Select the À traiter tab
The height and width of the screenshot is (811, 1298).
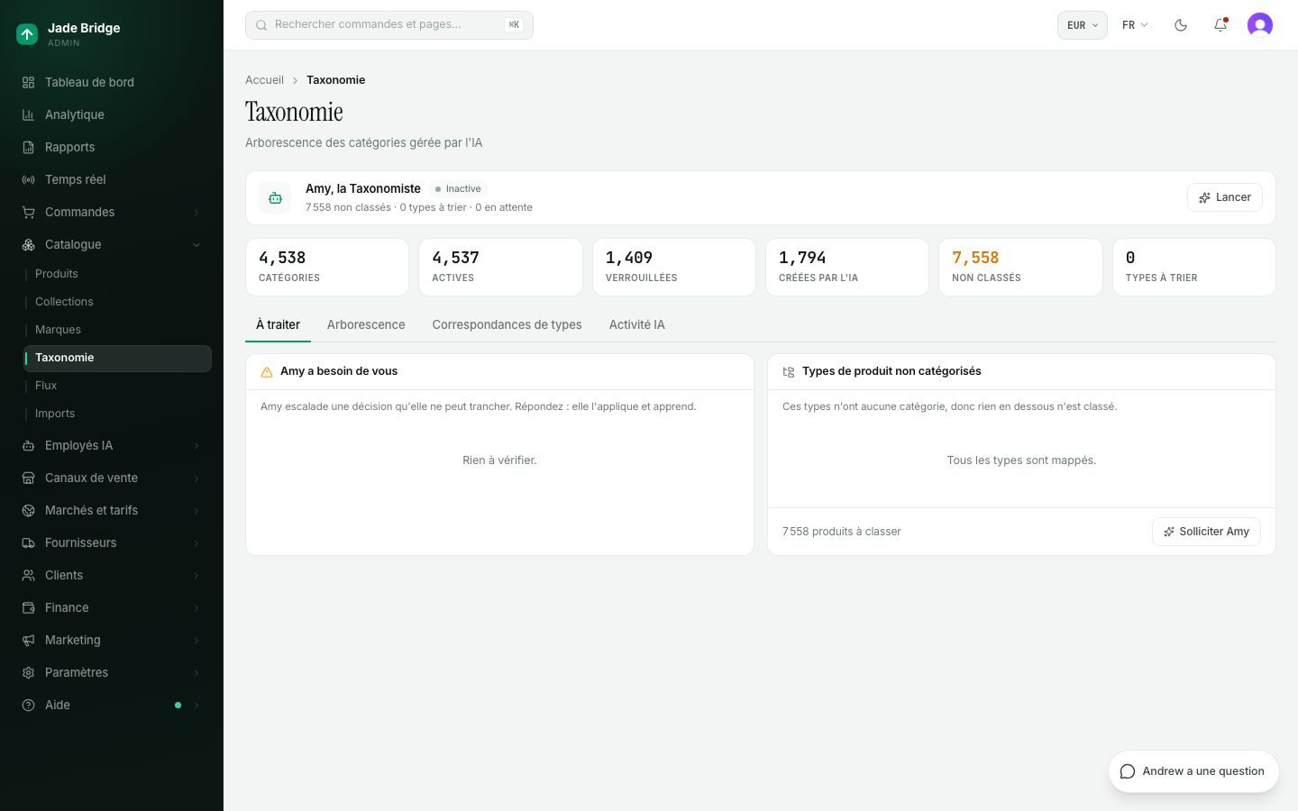(278, 324)
